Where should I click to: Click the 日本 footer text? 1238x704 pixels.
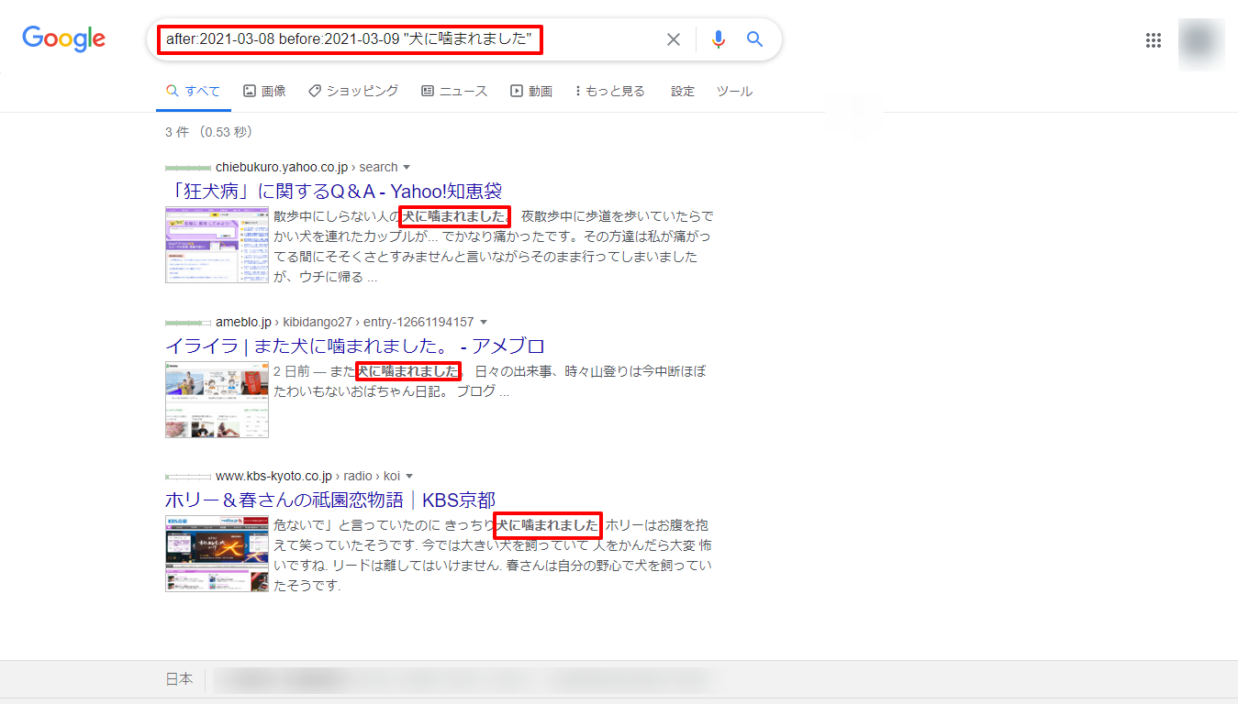[x=179, y=679]
